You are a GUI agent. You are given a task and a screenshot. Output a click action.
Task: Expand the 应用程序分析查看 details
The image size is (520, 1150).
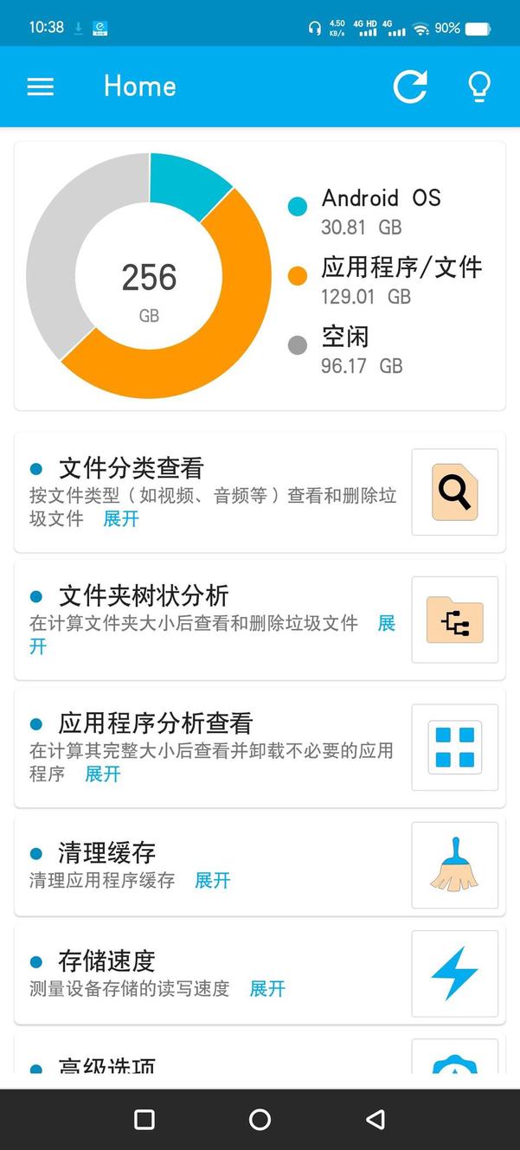104,774
